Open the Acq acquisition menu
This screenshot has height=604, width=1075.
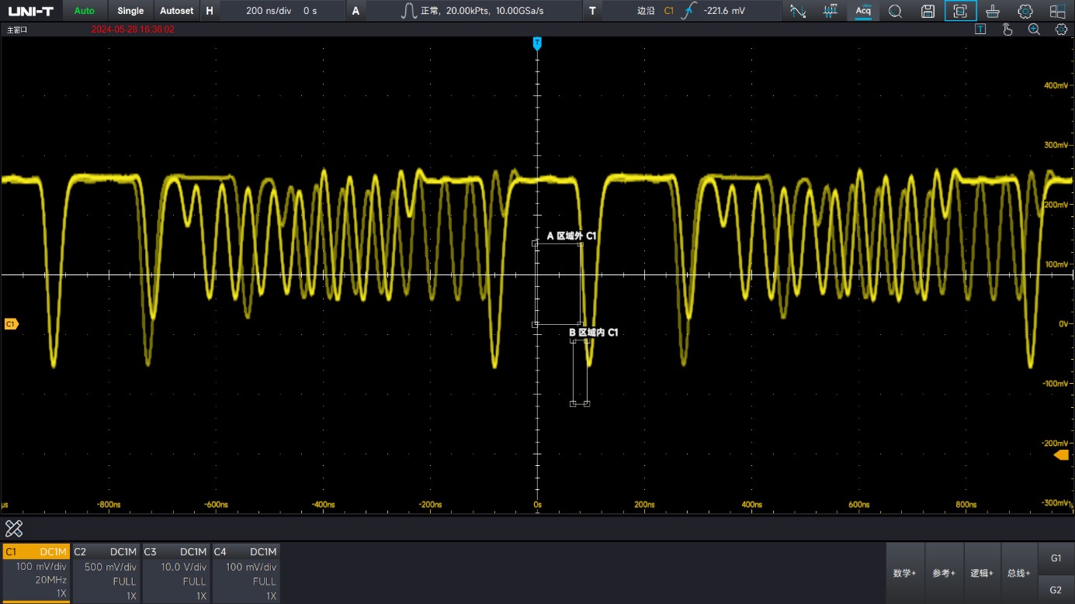(864, 11)
